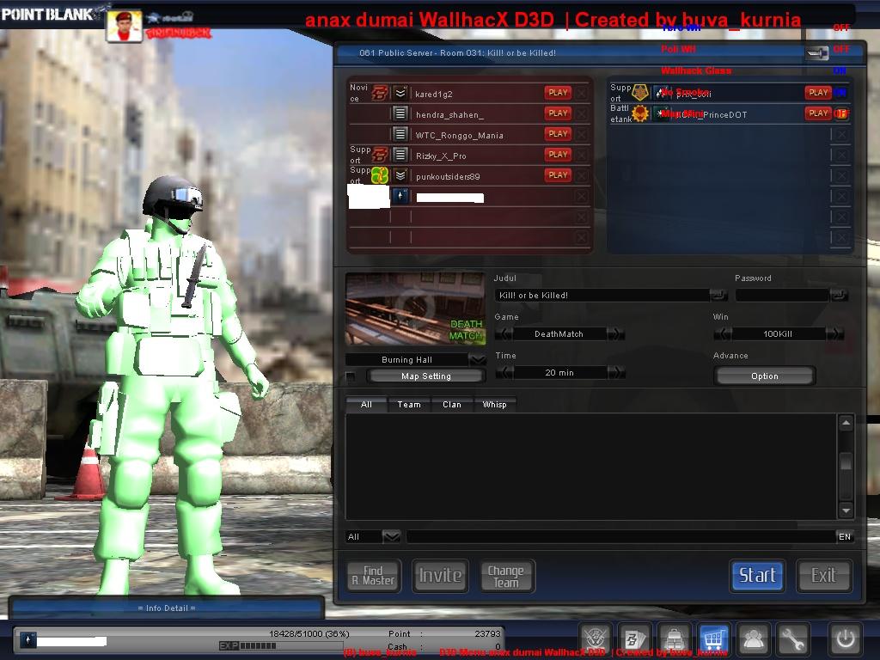The width and height of the screenshot is (880, 660).
Task: Toggle the Wallhack Glass hack menu entry
Action: coord(696,70)
